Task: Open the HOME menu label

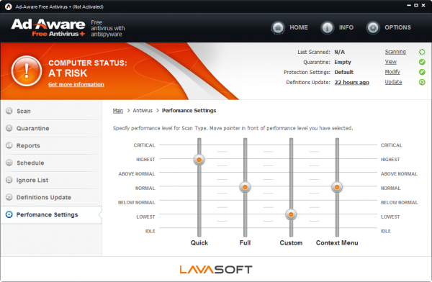Action: click(299, 27)
